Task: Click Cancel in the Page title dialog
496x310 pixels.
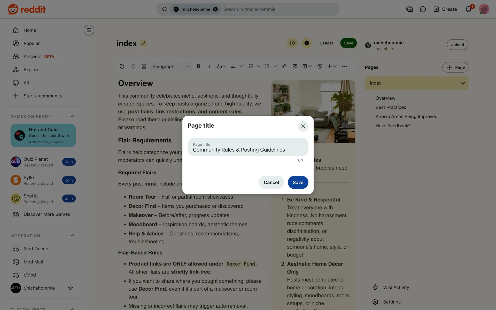Action: point(271,182)
